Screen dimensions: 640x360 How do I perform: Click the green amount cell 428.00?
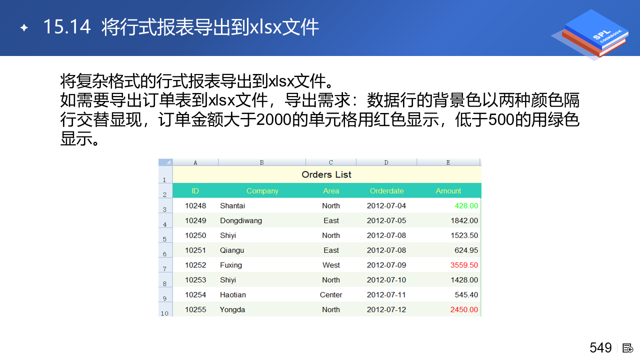pyautogui.click(x=448, y=205)
